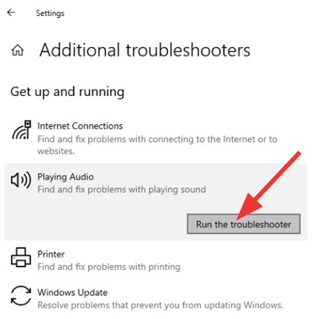
Task: Open Settings home via the house icon
Action: 18,50
